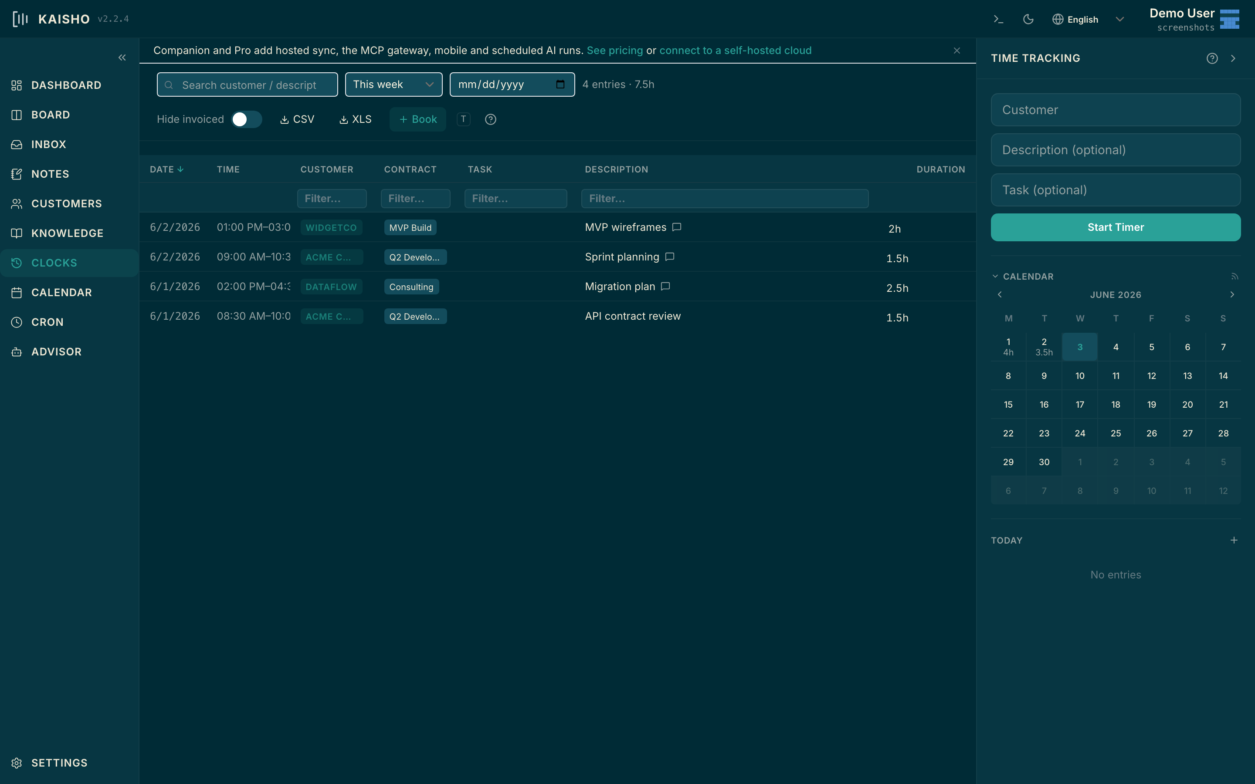
Task: Collapse the Time Tracking panel arrow
Action: click(1233, 58)
